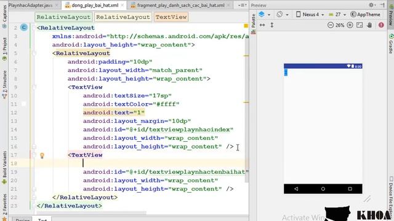This screenshot has width=394, height=221.
Task: Click android:textSize="17sp" attribute
Action: pyautogui.click(x=127, y=96)
